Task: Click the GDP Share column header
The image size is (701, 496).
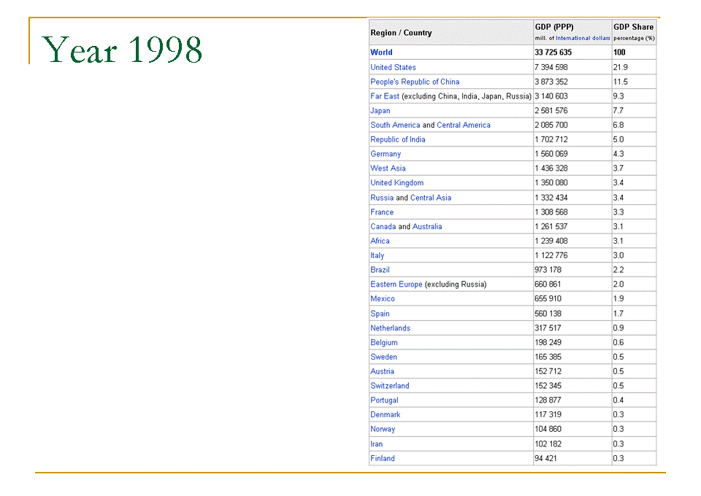Action: tap(633, 27)
